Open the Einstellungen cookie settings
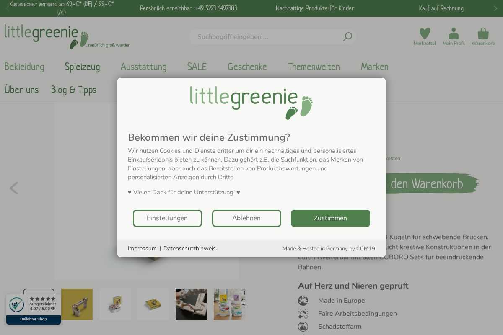 (167, 218)
